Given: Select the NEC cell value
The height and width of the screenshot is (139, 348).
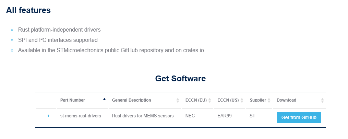Looking at the screenshot, I should tap(190, 116).
